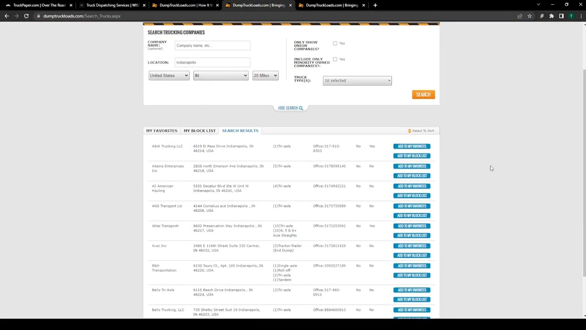The width and height of the screenshot is (586, 330).
Task: Click the Company Name input field
Action: click(x=212, y=45)
